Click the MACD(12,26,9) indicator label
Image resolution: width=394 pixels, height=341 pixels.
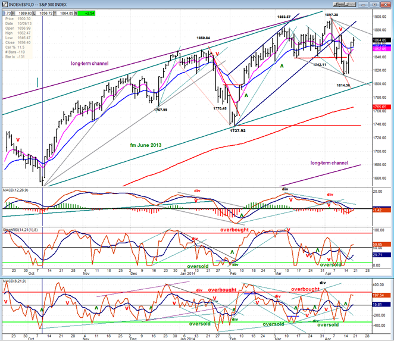tap(15, 190)
